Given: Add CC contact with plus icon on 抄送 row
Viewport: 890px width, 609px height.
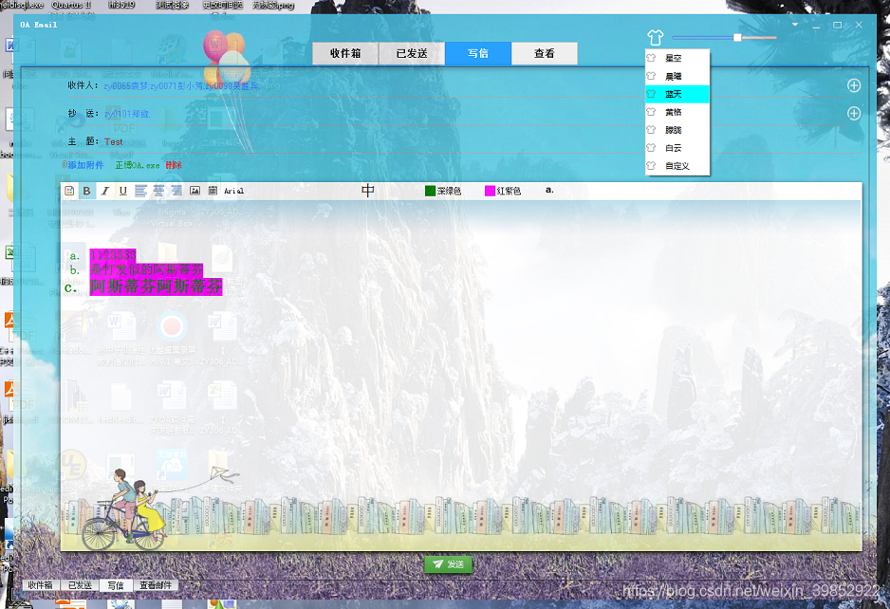Looking at the screenshot, I should pyautogui.click(x=854, y=114).
